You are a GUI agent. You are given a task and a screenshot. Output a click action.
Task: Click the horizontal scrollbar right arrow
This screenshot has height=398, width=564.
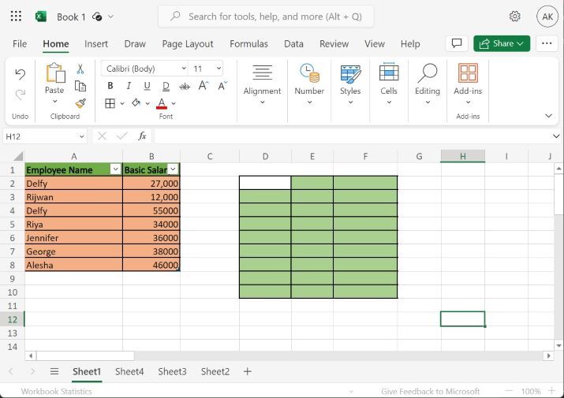[548, 355]
